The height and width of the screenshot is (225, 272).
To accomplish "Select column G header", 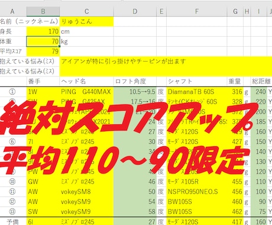I will tap(235, 11).
